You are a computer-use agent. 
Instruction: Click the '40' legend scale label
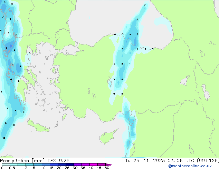pos(91,168)
